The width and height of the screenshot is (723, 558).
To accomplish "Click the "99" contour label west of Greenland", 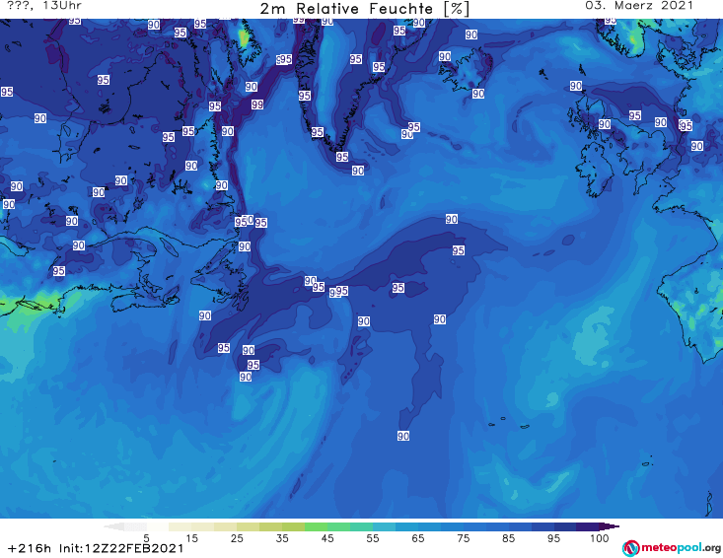I will (257, 105).
